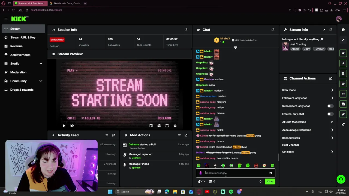Enter fullscreen on stream preview

pyautogui.click(x=167, y=126)
